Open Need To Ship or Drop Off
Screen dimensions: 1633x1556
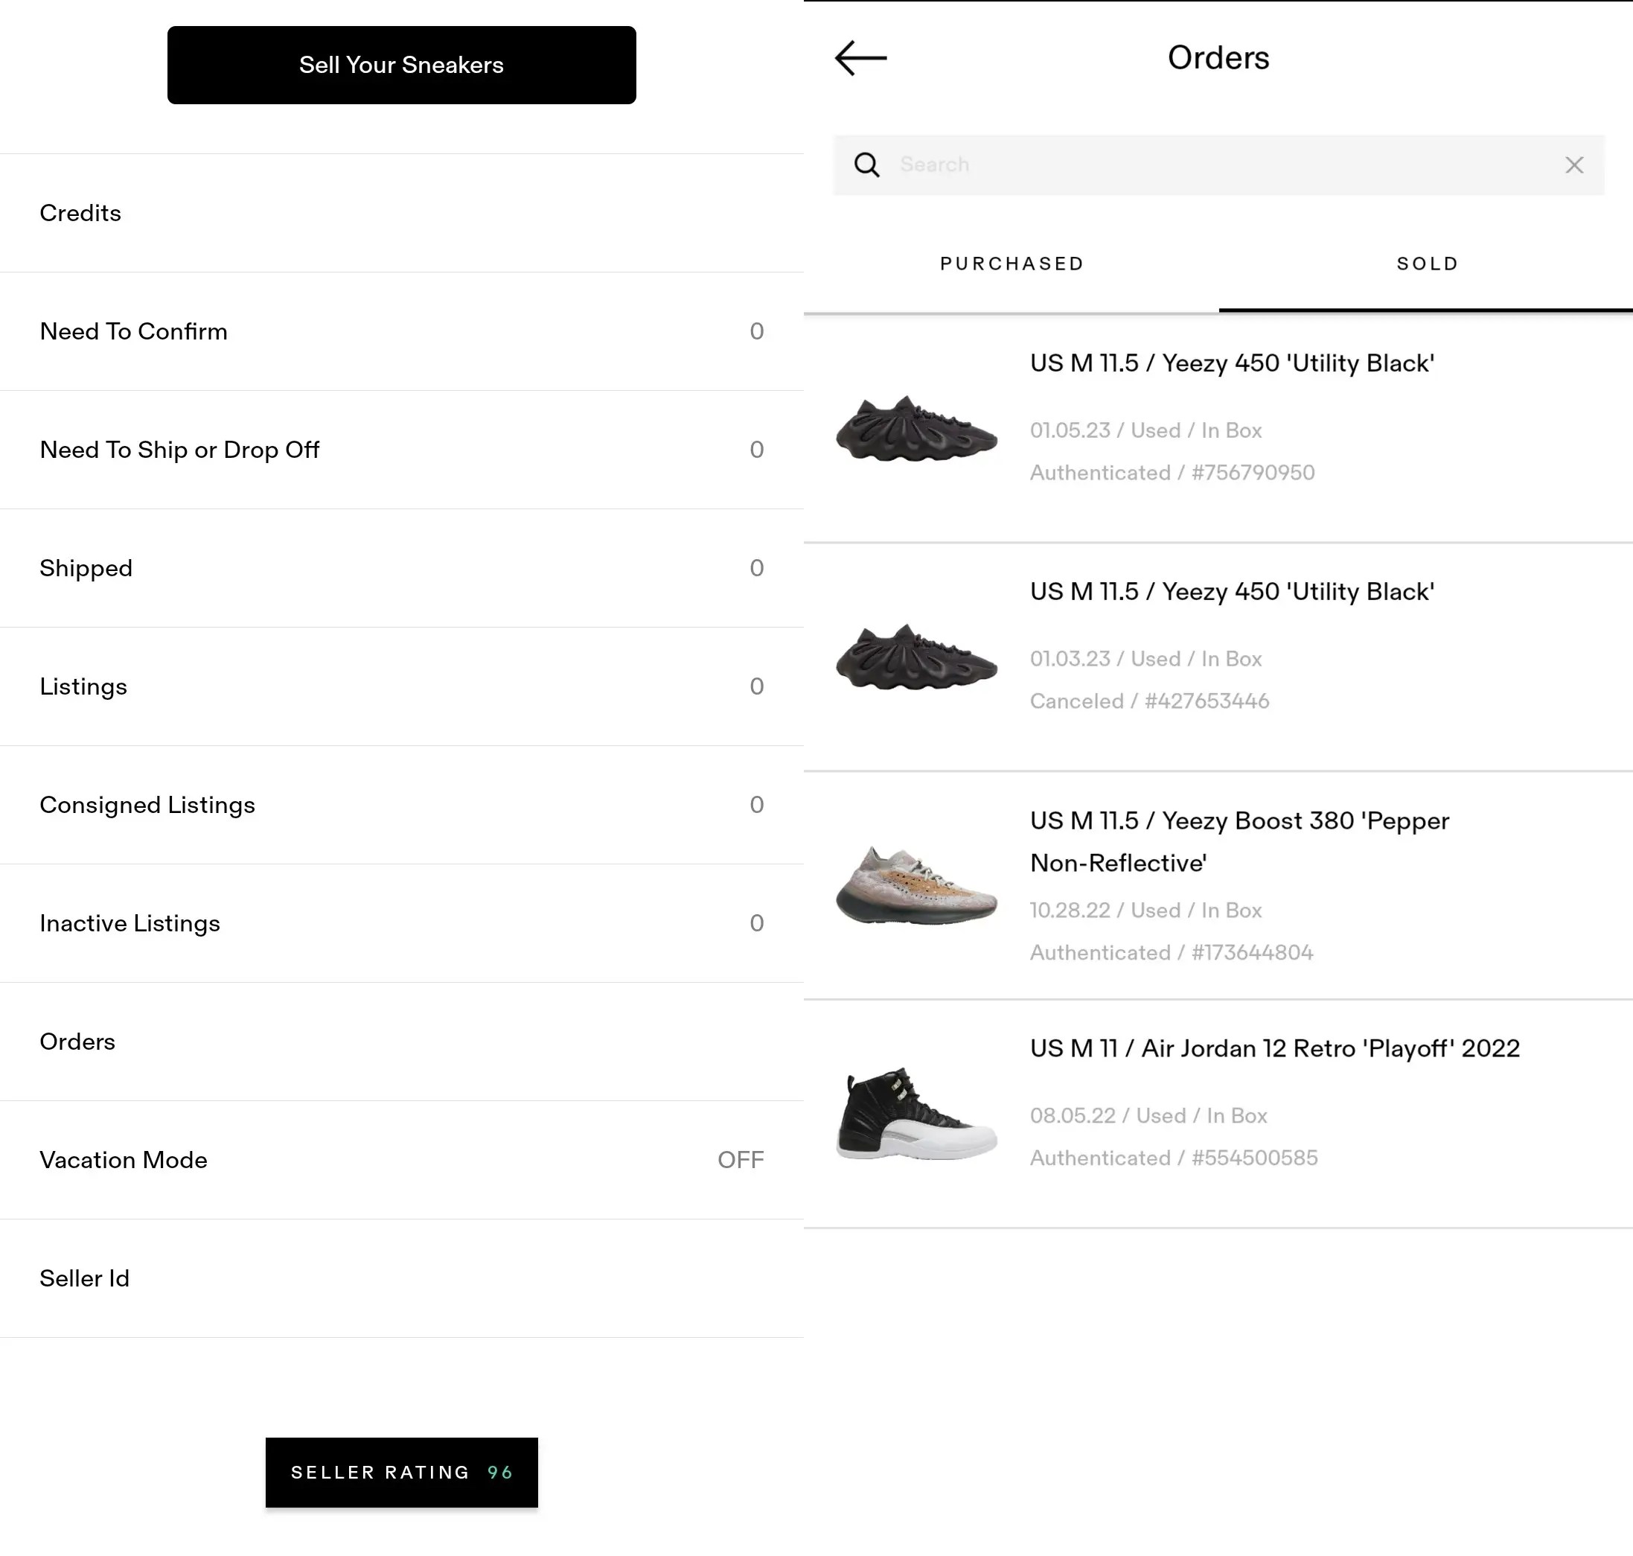401,450
